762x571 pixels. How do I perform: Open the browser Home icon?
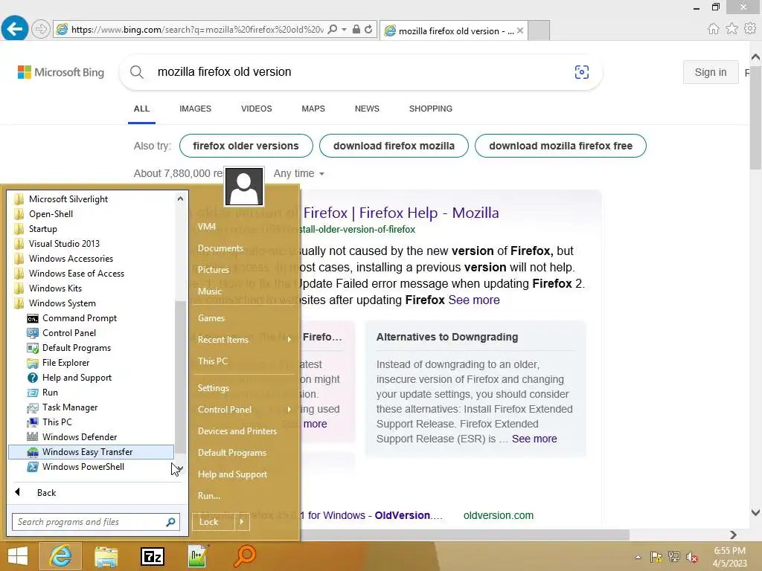pos(713,29)
